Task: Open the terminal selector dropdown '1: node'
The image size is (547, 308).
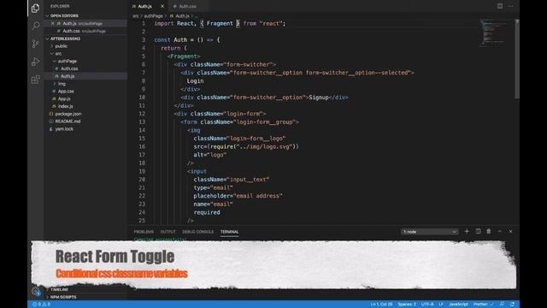Action: (x=429, y=232)
